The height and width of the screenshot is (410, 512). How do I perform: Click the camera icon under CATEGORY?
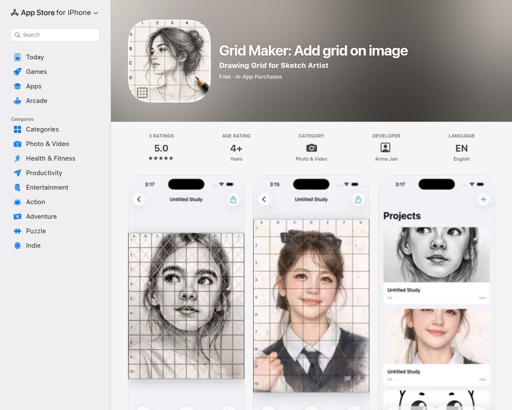(x=311, y=148)
